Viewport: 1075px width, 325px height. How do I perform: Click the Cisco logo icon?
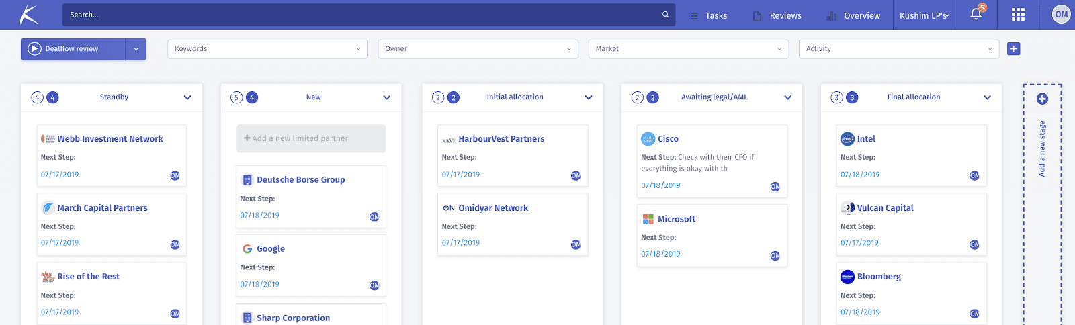(x=648, y=139)
